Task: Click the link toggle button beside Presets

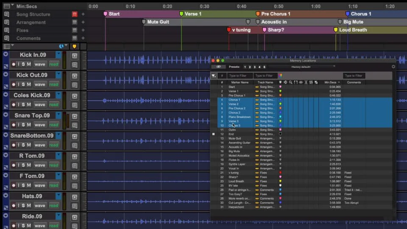Action: pyautogui.click(x=218, y=67)
